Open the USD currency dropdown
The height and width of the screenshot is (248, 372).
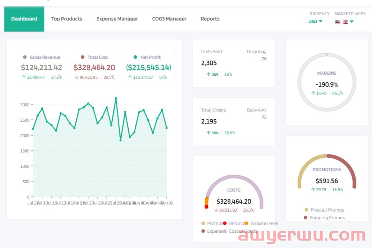(x=315, y=22)
